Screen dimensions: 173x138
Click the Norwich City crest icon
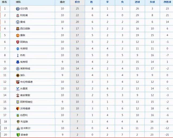[x=18, y=135]
